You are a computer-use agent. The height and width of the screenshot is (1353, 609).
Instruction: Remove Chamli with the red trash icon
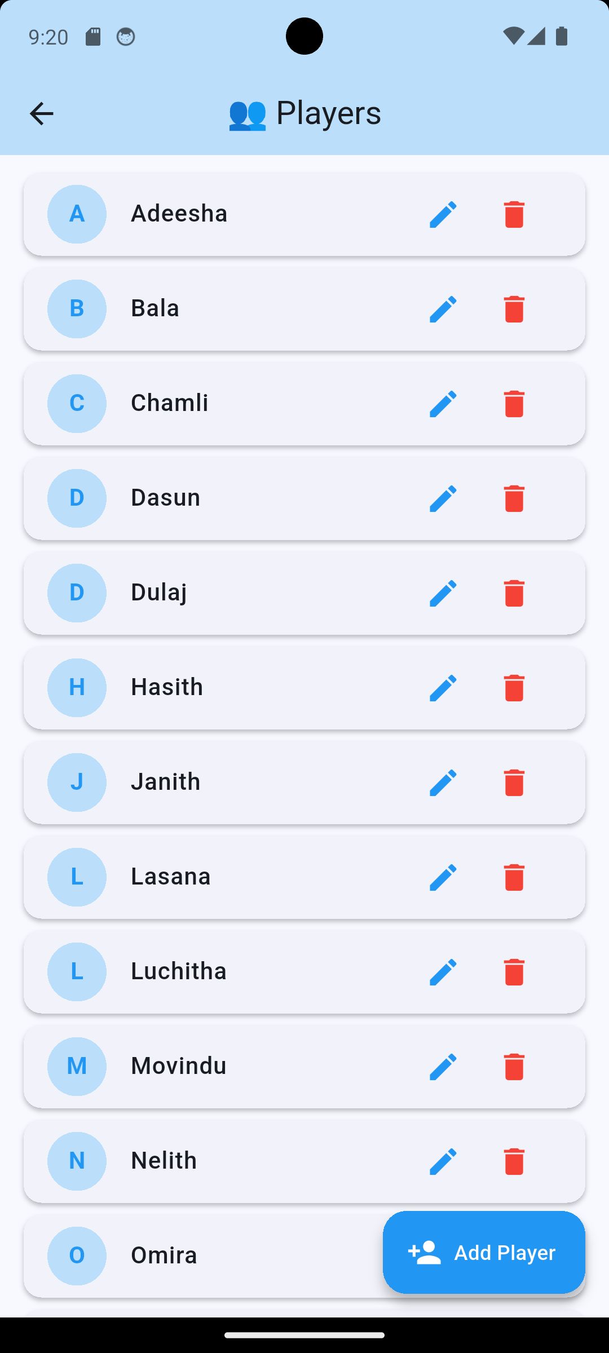514,404
